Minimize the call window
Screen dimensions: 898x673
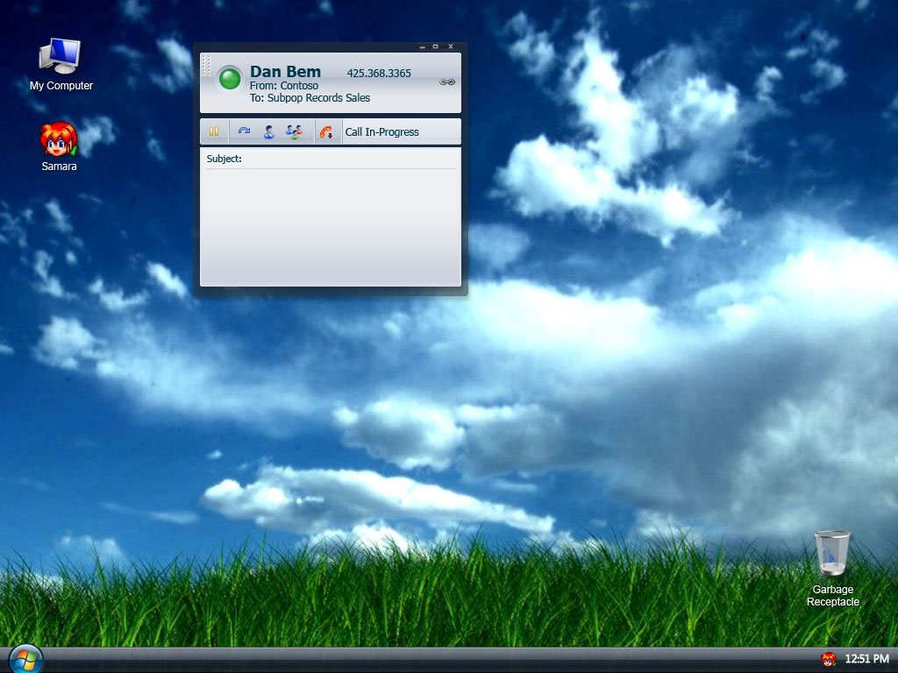[x=422, y=47]
